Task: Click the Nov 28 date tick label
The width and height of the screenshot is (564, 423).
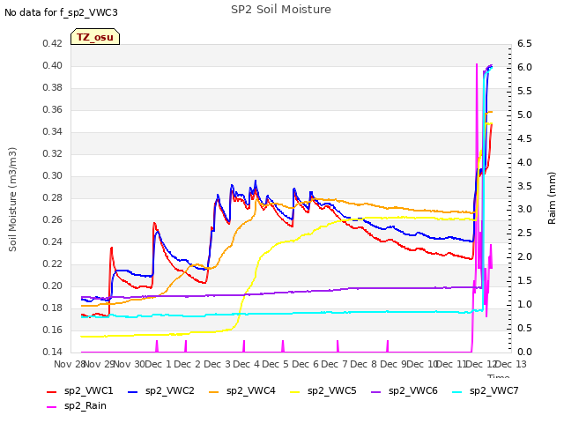Action: [x=70, y=364]
